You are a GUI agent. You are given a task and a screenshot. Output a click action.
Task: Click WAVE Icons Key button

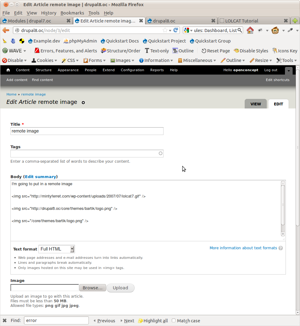pos(285,51)
